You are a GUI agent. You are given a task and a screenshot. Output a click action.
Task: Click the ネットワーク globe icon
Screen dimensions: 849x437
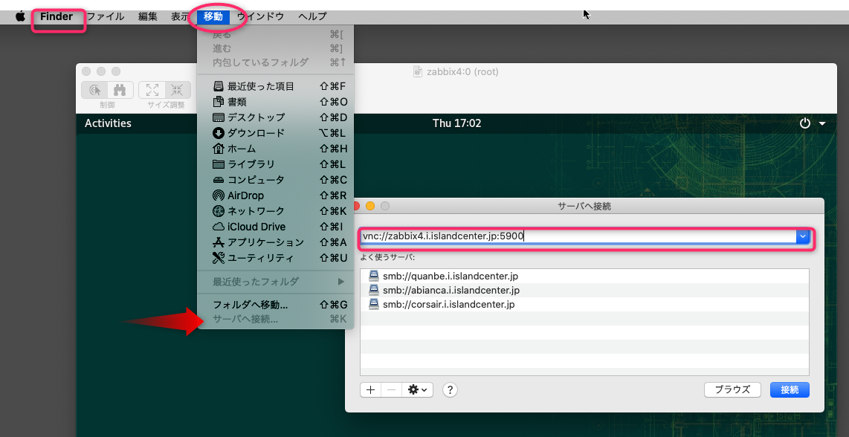[219, 211]
